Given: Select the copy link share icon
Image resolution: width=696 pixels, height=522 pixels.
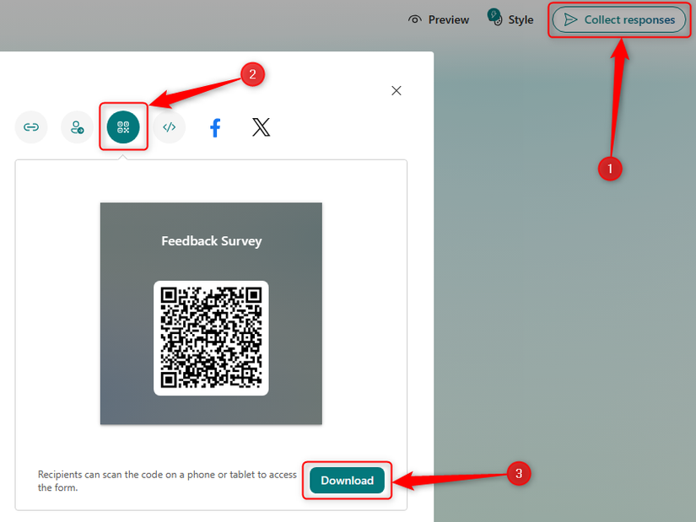Looking at the screenshot, I should [31, 127].
